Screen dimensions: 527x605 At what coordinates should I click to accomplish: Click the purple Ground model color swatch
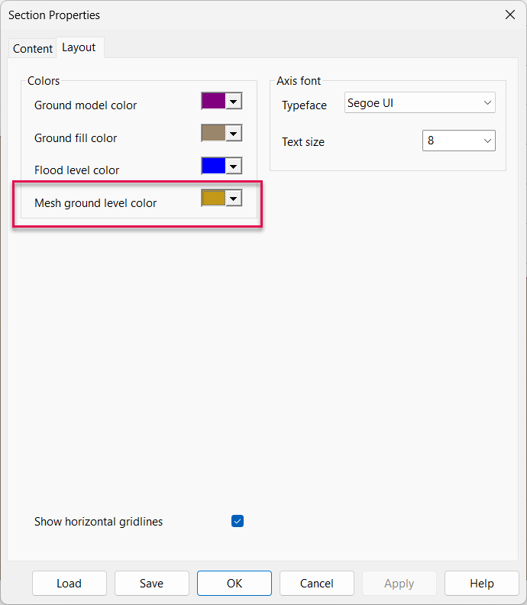(x=213, y=101)
